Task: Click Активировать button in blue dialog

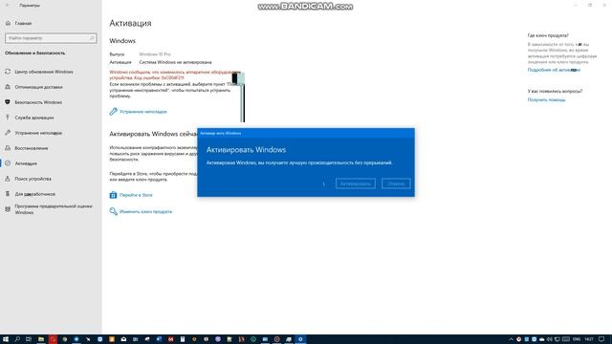Action: point(356,183)
